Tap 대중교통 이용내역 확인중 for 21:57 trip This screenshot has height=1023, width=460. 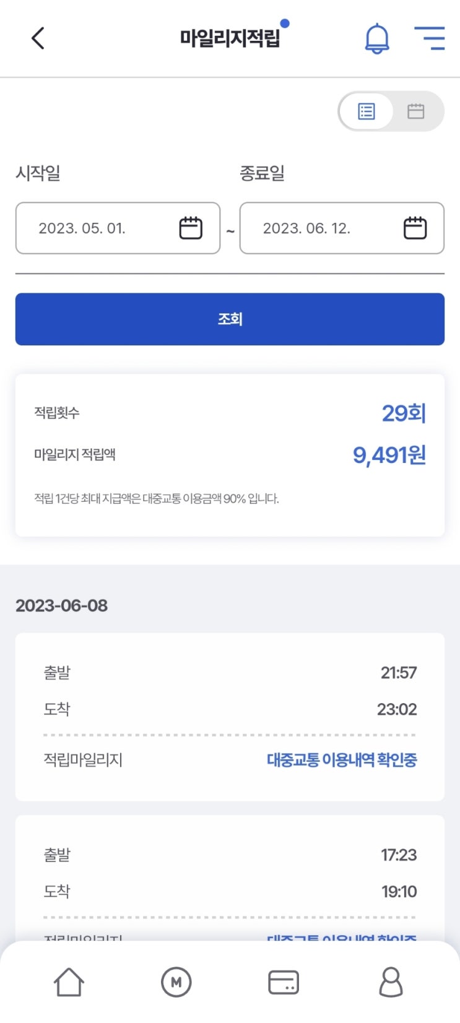pos(342,759)
